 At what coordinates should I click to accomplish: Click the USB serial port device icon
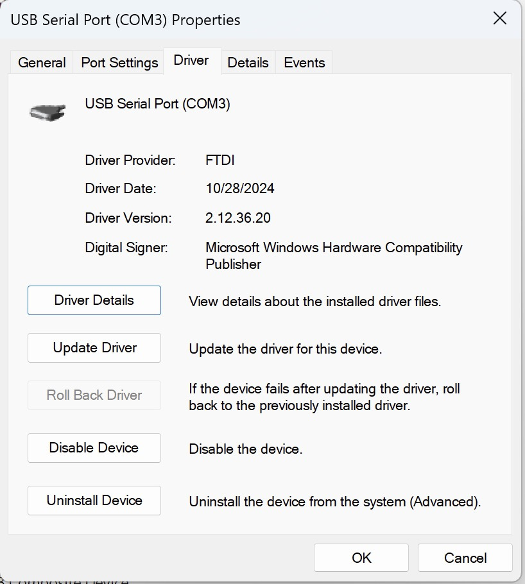(x=47, y=112)
